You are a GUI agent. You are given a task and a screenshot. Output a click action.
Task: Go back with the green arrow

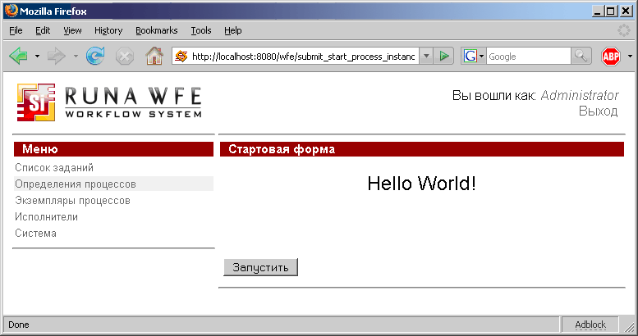(x=18, y=56)
